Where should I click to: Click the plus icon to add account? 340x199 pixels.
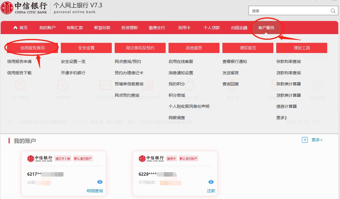pyautogui.click(x=305, y=140)
